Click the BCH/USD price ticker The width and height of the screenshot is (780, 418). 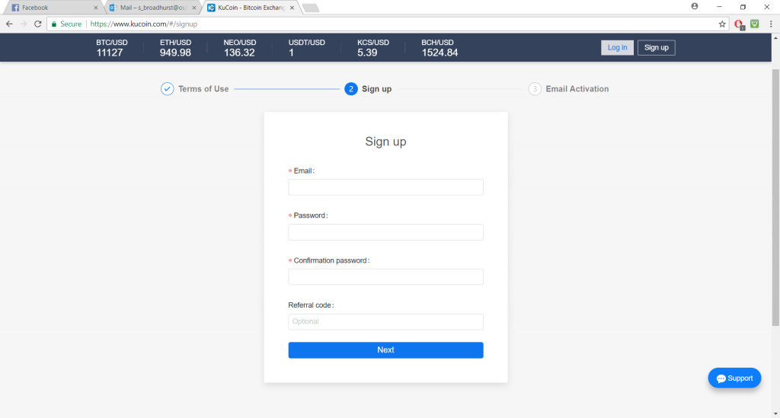pos(440,48)
